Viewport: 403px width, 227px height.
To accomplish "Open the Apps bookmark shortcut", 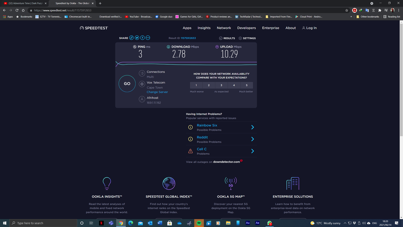I will click(x=8, y=17).
